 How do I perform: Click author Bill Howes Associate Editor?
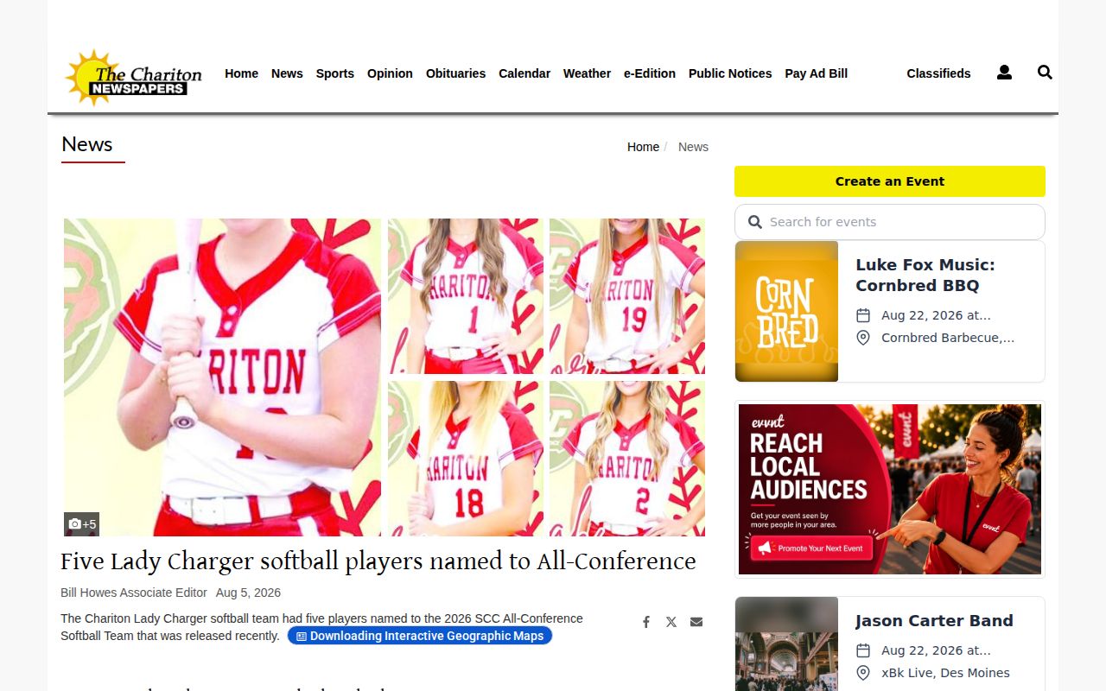pyautogui.click(x=134, y=593)
